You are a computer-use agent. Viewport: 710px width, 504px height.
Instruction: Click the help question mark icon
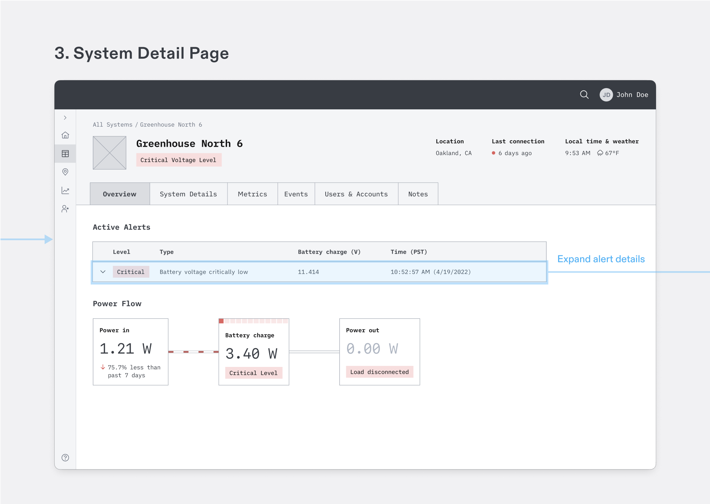(65, 458)
